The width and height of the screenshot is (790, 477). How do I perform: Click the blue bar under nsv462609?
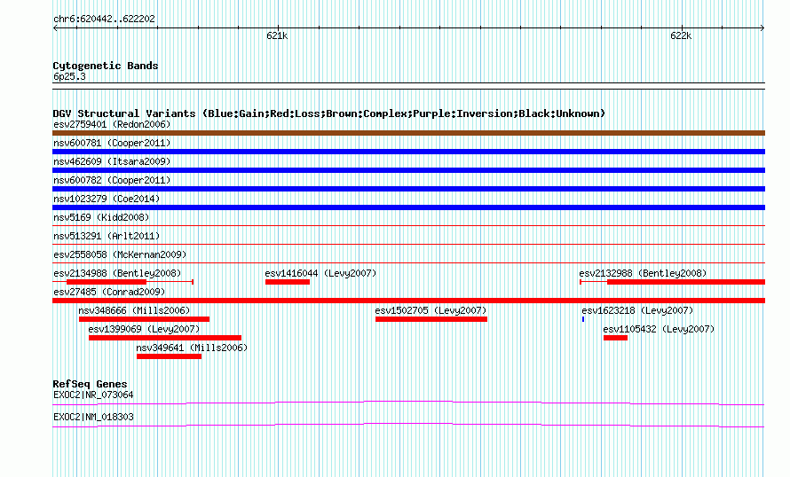pyautogui.click(x=408, y=170)
